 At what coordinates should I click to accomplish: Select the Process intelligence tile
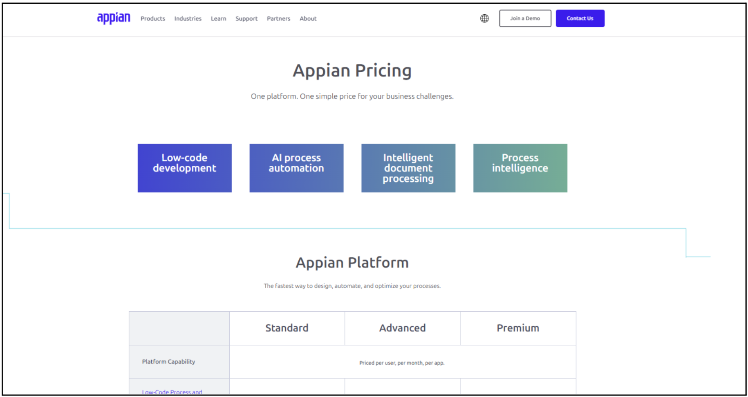[520, 167]
